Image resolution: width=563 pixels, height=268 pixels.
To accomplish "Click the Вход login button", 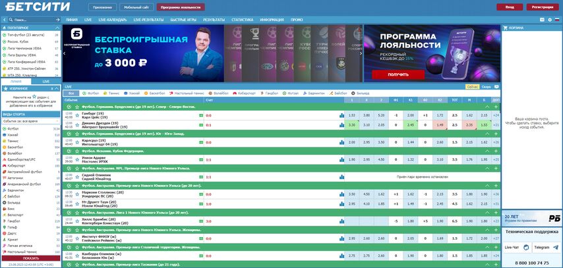I will coord(510,7).
